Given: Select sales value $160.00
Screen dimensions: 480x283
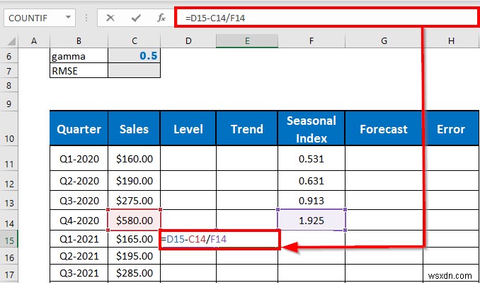Looking at the screenshot, I should 134,158.
